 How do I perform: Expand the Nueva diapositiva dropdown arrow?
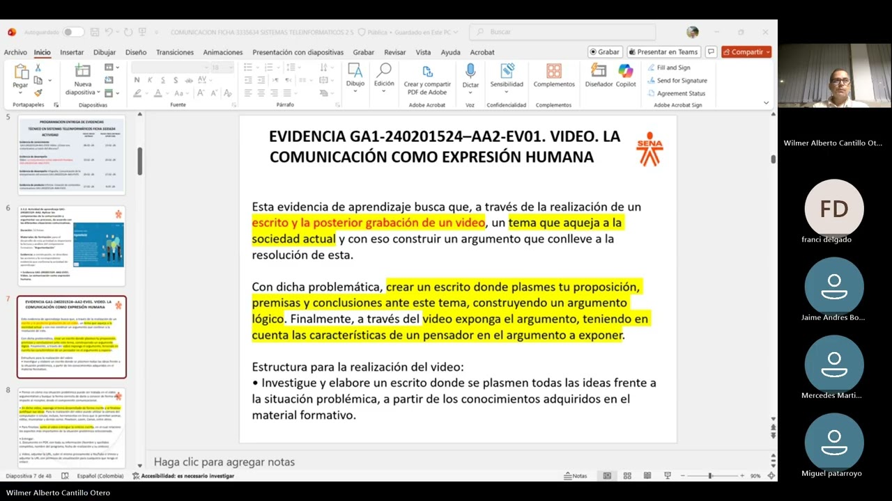point(99,93)
